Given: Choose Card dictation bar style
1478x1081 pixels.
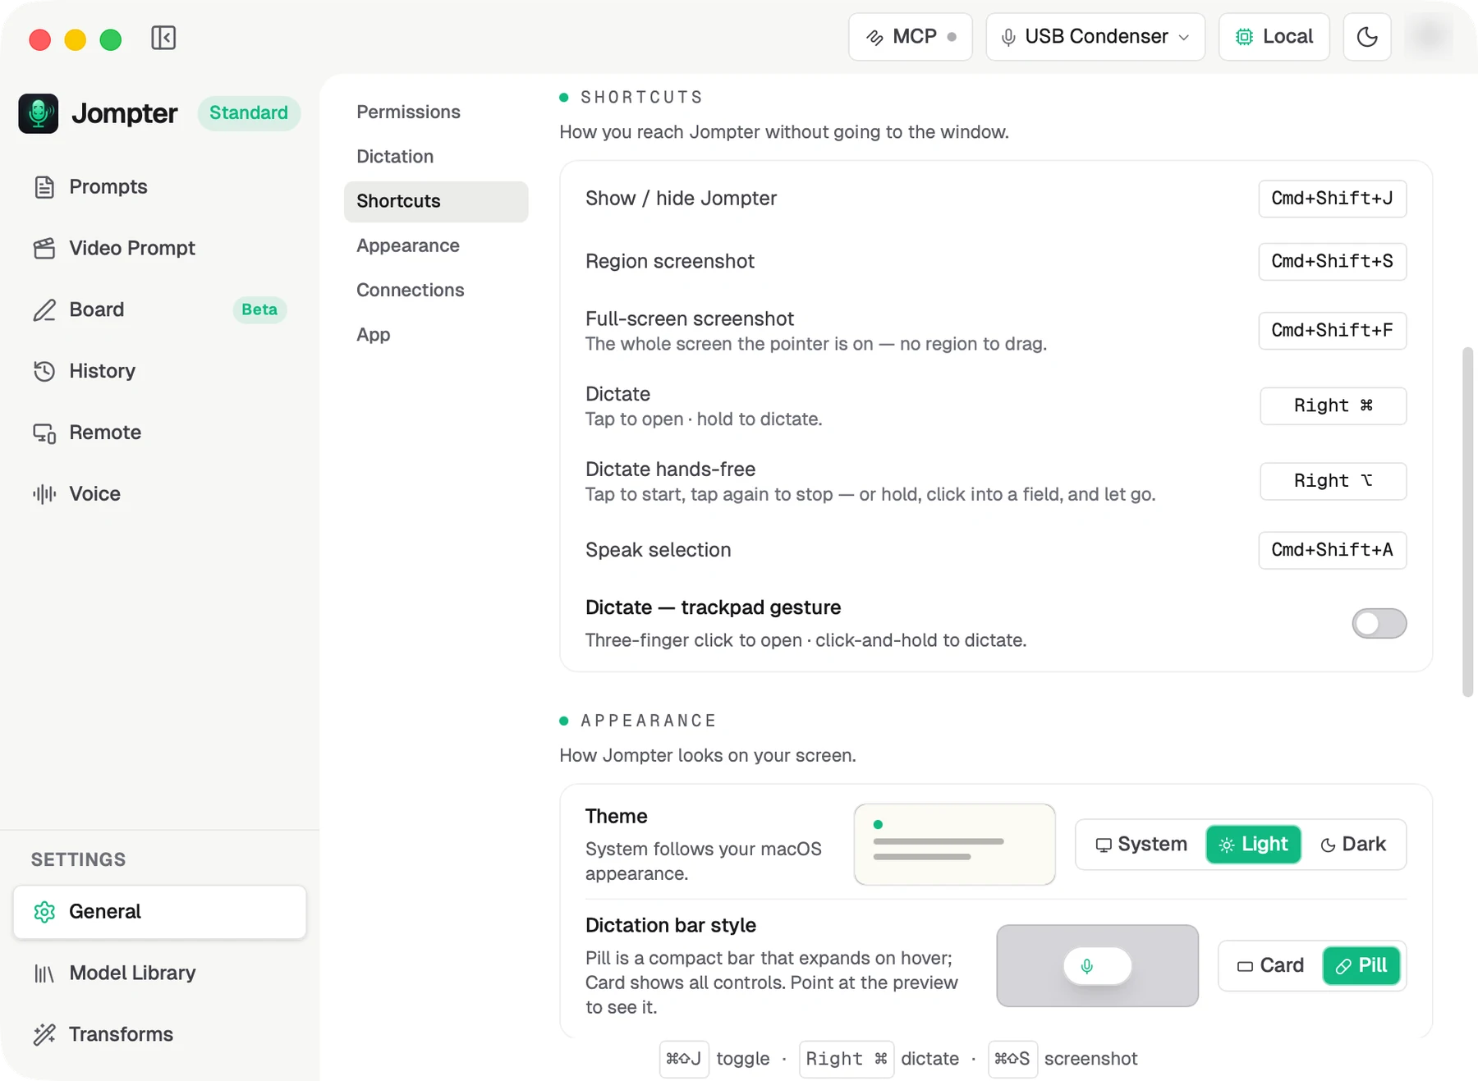Looking at the screenshot, I should coord(1270,966).
